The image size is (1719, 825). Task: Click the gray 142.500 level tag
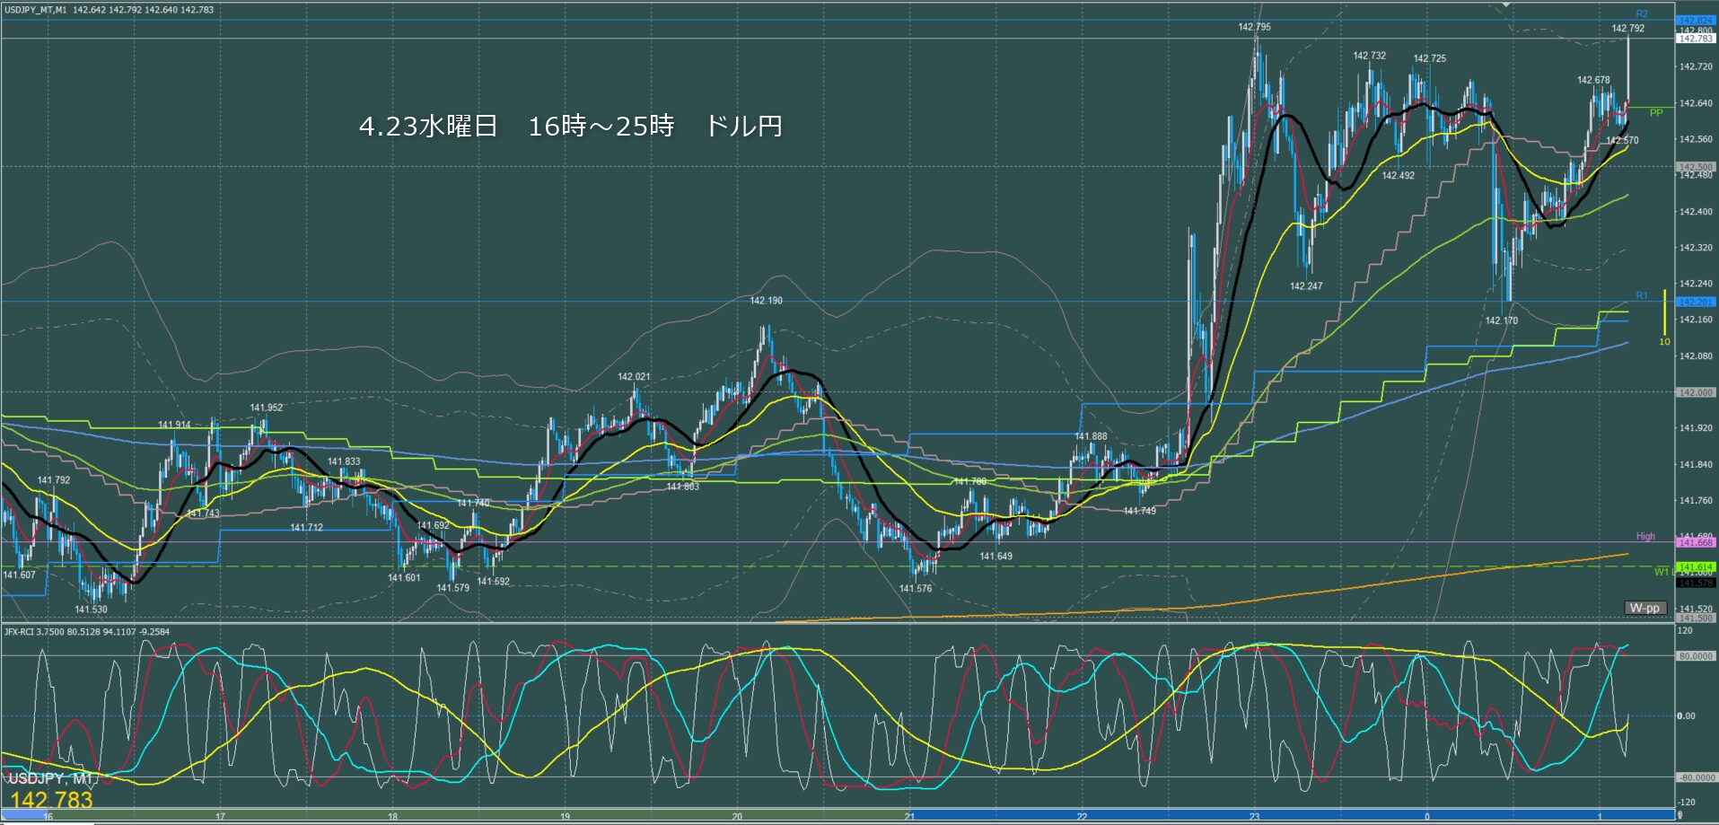(1696, 167)
